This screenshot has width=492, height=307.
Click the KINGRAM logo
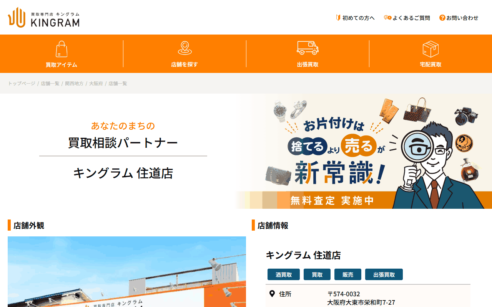tap(43, 17)
